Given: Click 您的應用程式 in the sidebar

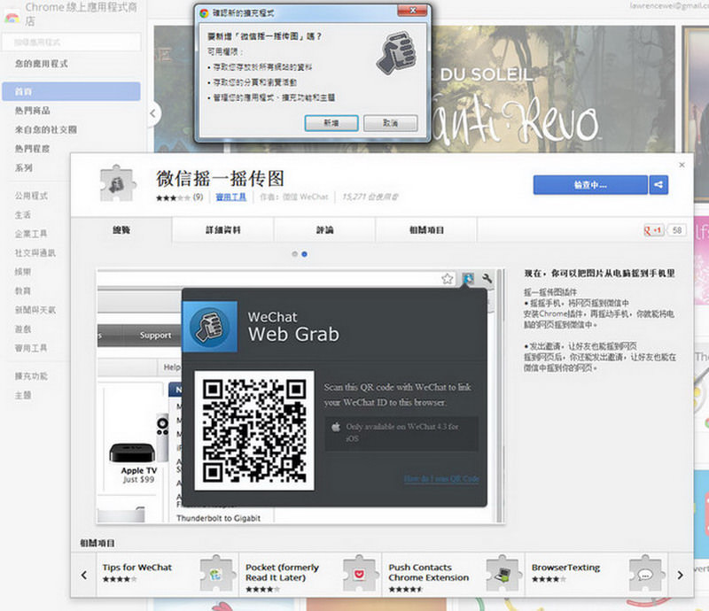Looking at the screenshot, I should pos(41,64).
